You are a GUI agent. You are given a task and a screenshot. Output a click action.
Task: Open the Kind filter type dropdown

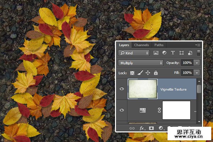point(134,53)
